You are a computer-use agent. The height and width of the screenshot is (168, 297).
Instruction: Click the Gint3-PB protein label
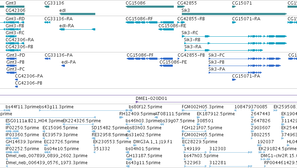15,62
